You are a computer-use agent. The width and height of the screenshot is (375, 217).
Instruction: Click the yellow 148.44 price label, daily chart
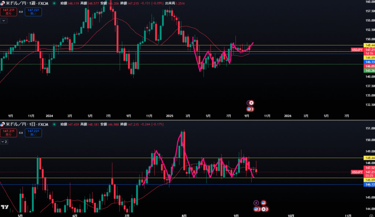click(x=369, y=158)
